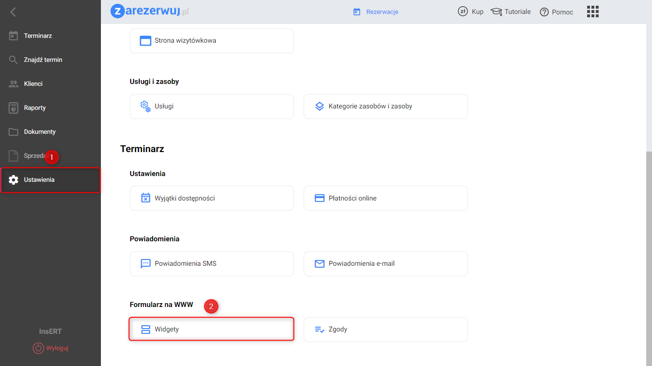652x366 pixels.
Task: Click the Tutoriale graduation cap icon
Action: pyautogui.click(x=496, y=12)
